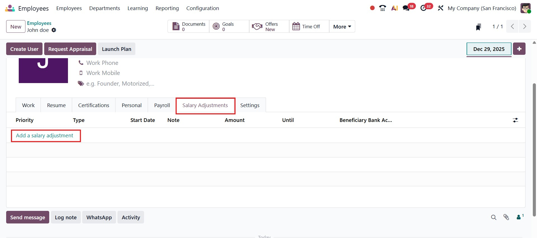Open the activities clock icon
537x238 pixels.
pyautogui.click(x=423, y=8)
